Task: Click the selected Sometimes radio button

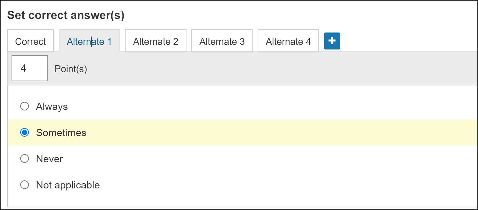Action: [x=25, y=133]
